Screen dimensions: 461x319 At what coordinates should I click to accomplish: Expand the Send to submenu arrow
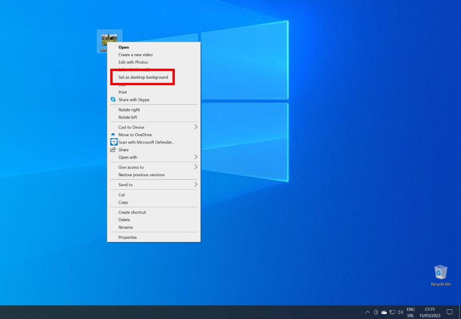pos(196,185)
